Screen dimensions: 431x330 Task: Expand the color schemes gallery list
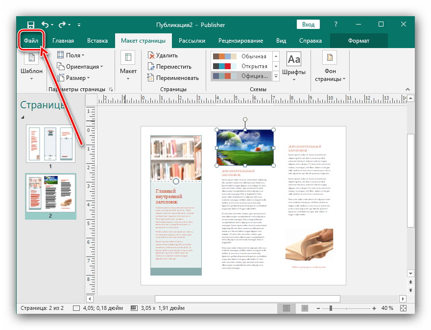pos(276,76)
